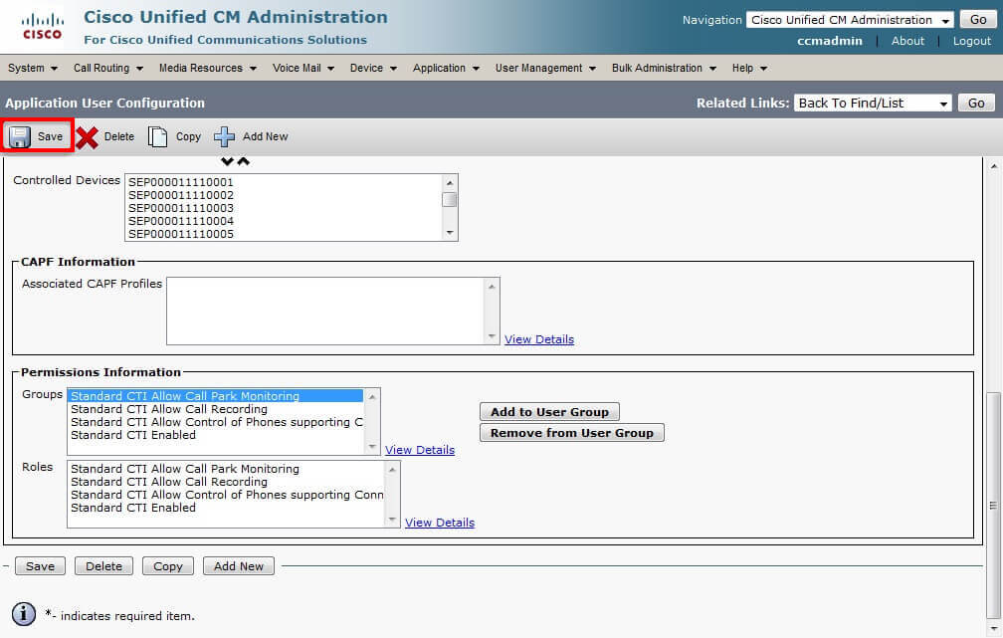
Task: Click the Cisco logo
Action: pyautogui.click(x=42, y=27)
